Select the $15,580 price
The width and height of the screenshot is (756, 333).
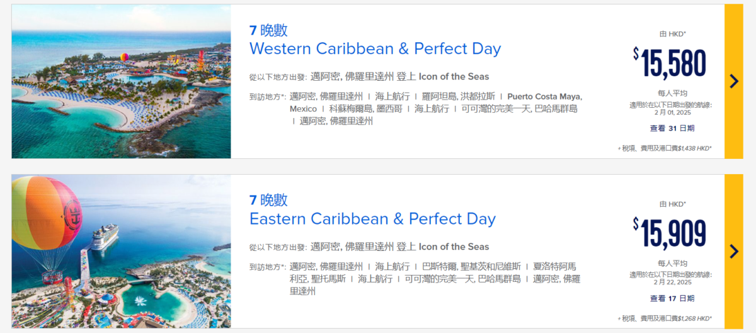coord(670,63)
